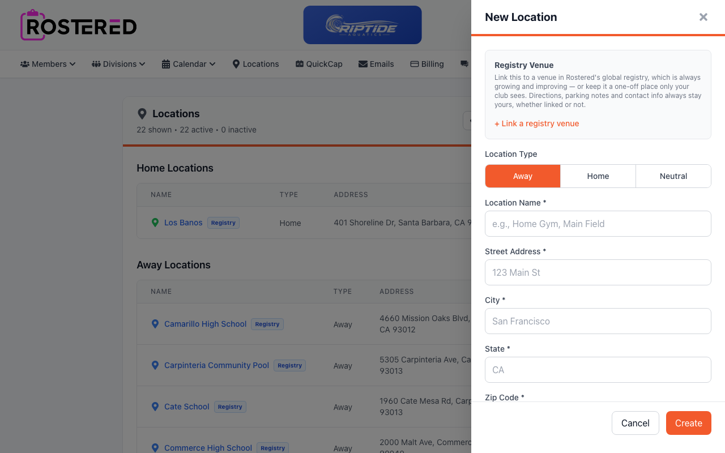Click the 401 Shoreline Dr address text
The image size is (725, 453).
402,223
